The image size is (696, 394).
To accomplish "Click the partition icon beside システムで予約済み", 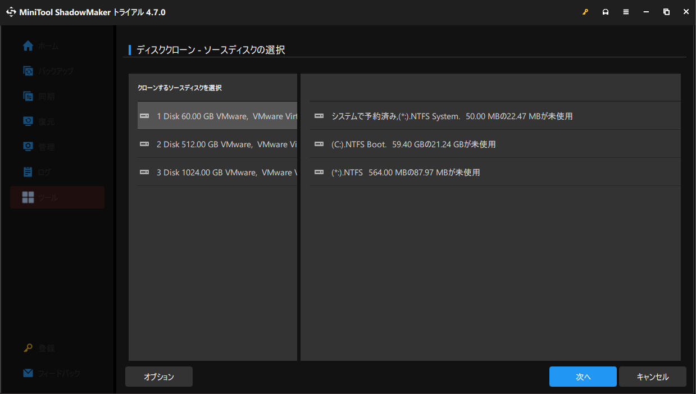I will pos(319,116).
